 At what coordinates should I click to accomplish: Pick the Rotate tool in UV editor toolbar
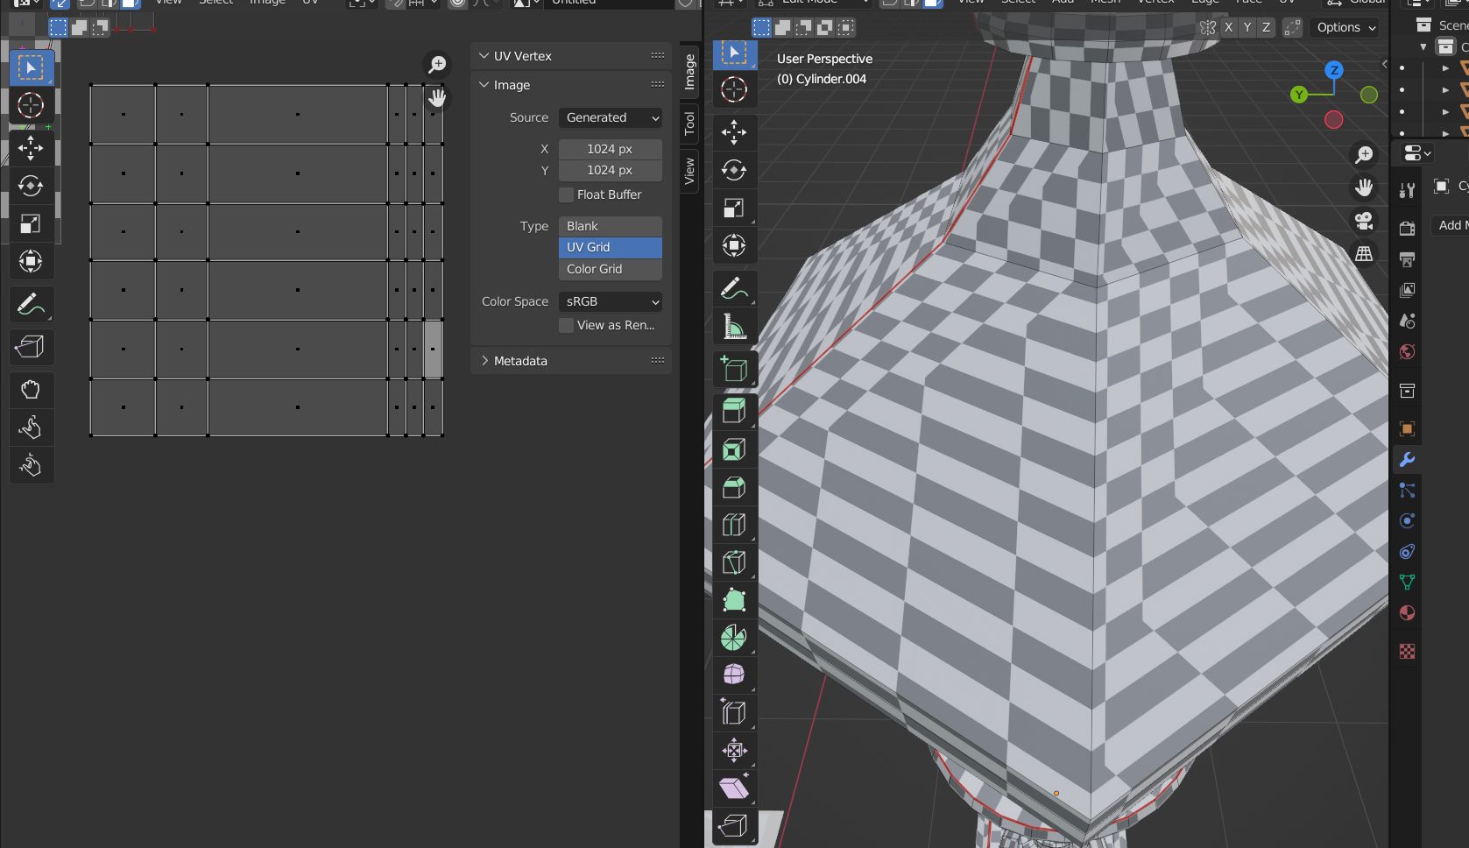31,186
